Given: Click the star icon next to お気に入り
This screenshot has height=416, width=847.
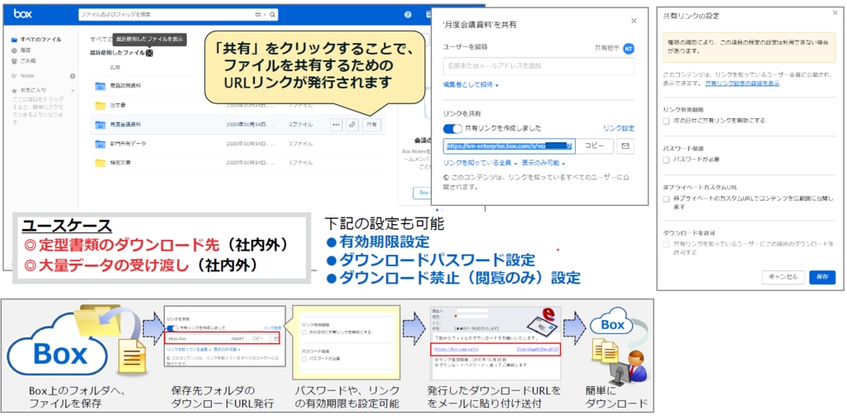Looking at the screenshot, I should 15,90.
